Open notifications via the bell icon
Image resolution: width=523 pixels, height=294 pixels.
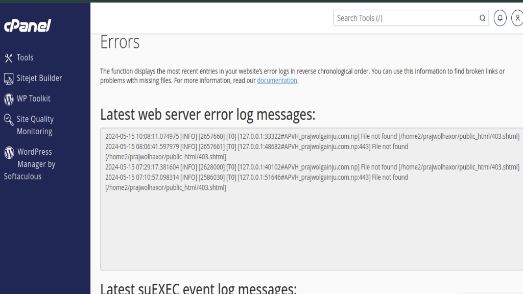[x=500, y=18]
